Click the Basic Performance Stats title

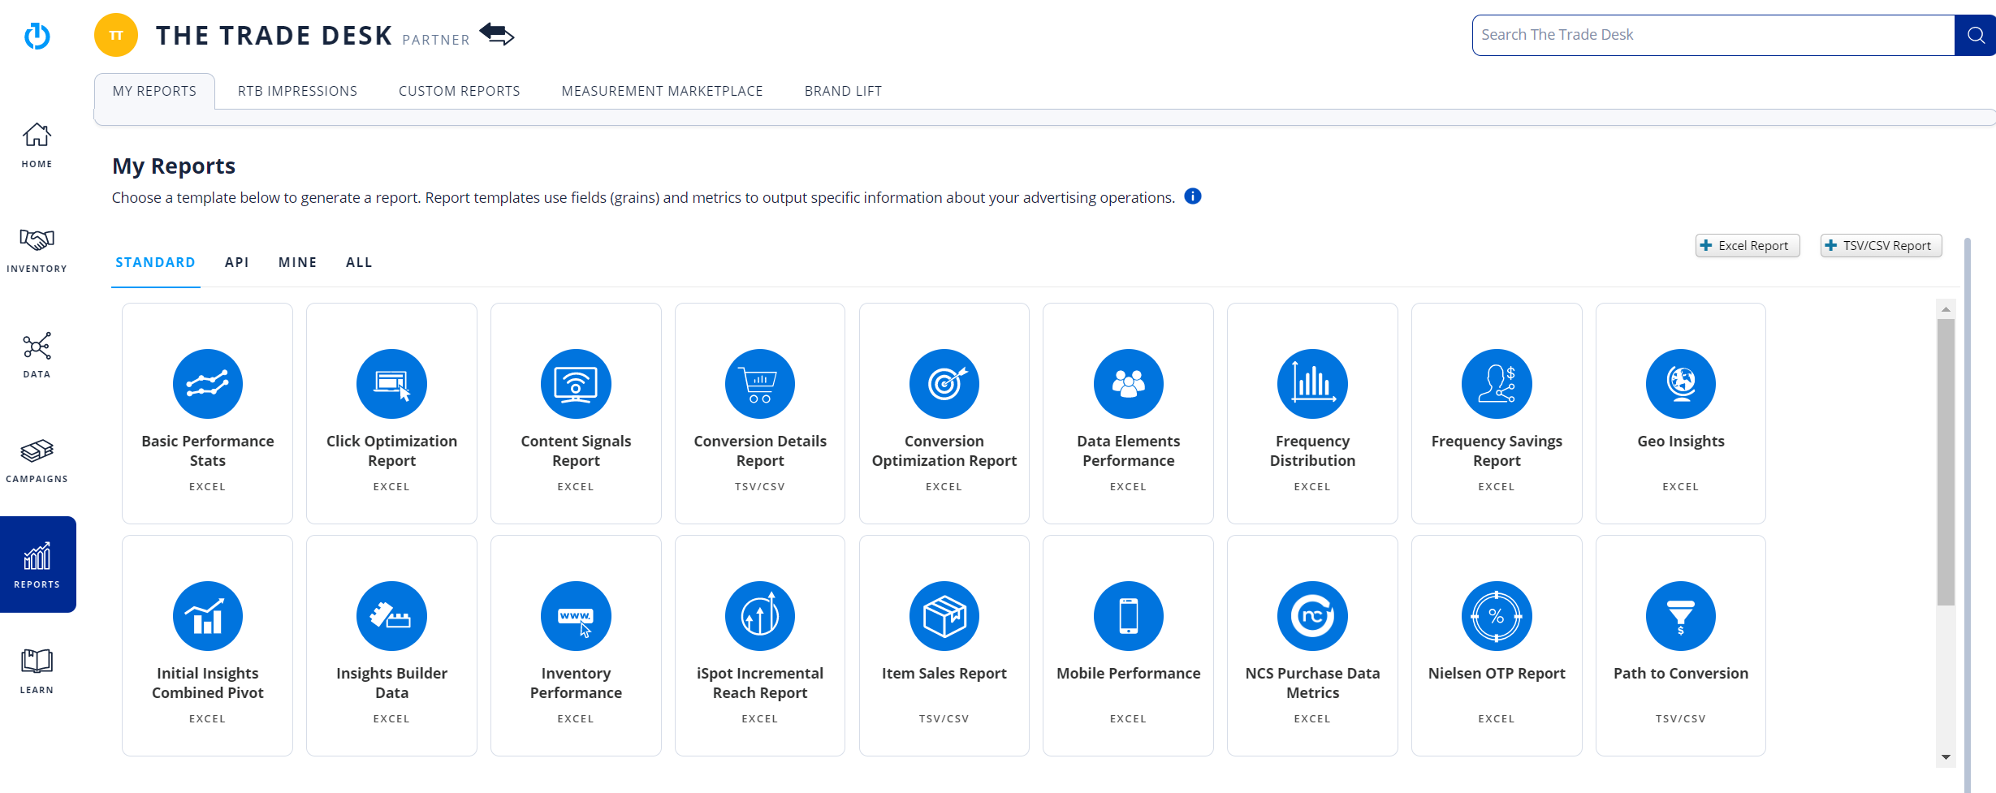pos(207,450)
